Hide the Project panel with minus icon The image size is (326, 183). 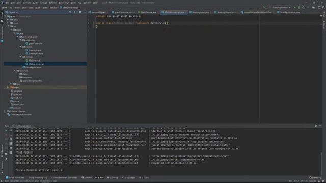(85, 12)
